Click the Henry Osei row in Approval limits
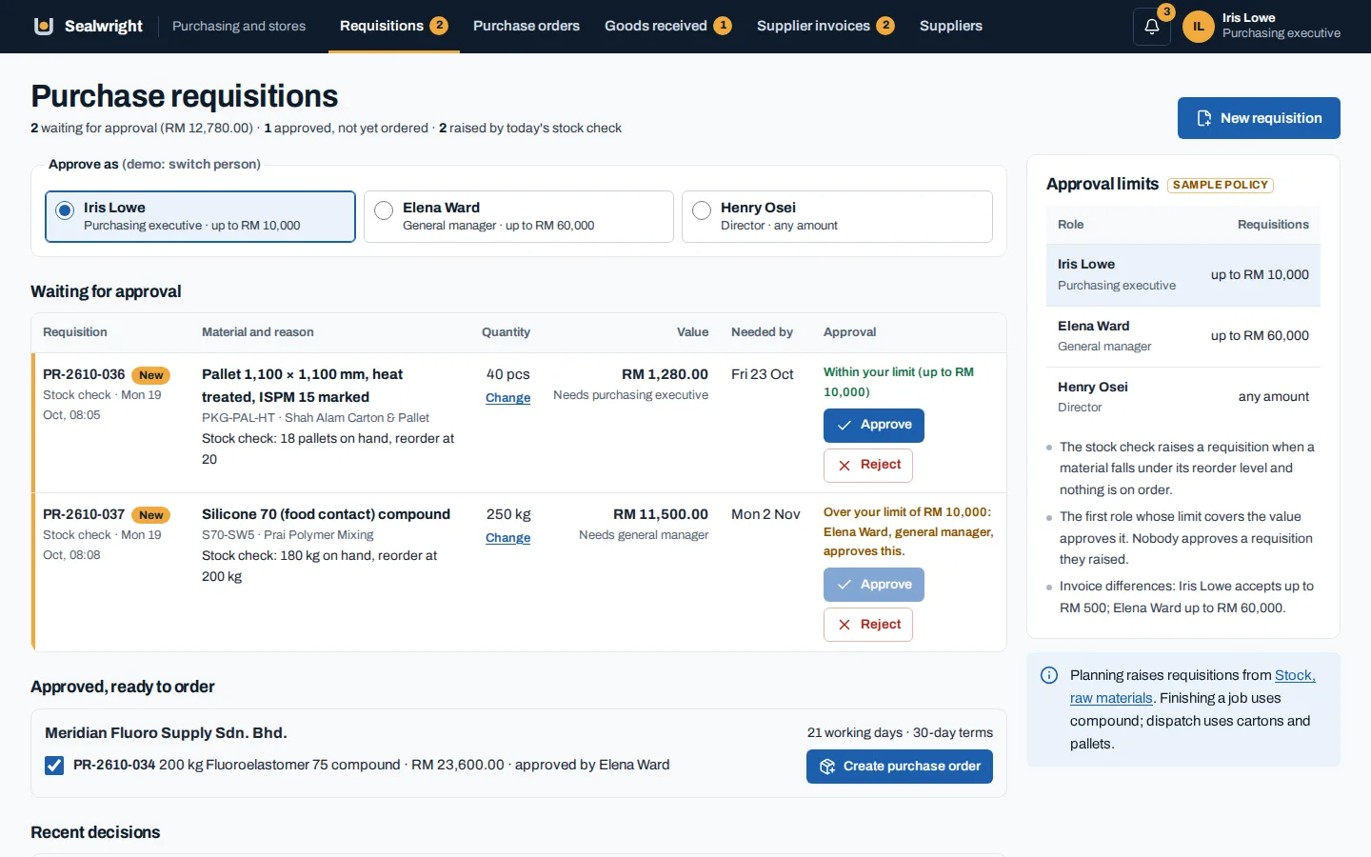Image resolution: width=1371 pixels, height=857 pixels. click(1183, 397)
